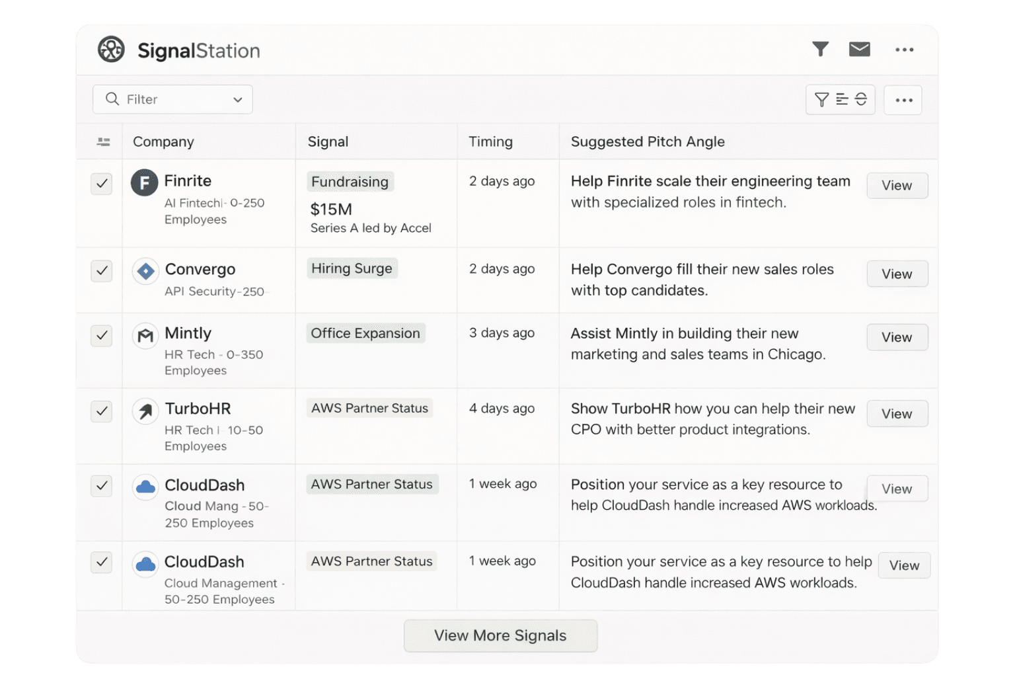Click the Series A led by Accel text

point(371,228)
